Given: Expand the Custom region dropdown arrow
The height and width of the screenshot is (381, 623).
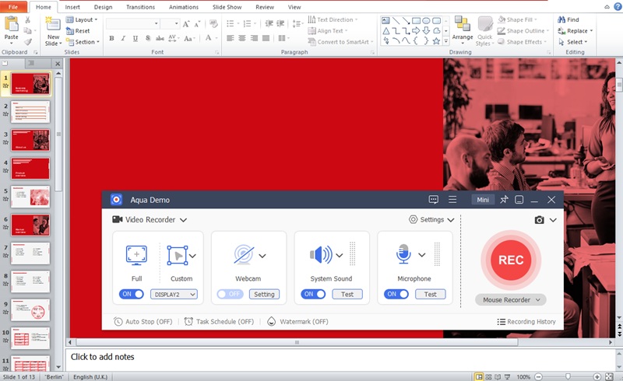Looking at the screenshot, I should pyautogui.click(x=192, y=256).
